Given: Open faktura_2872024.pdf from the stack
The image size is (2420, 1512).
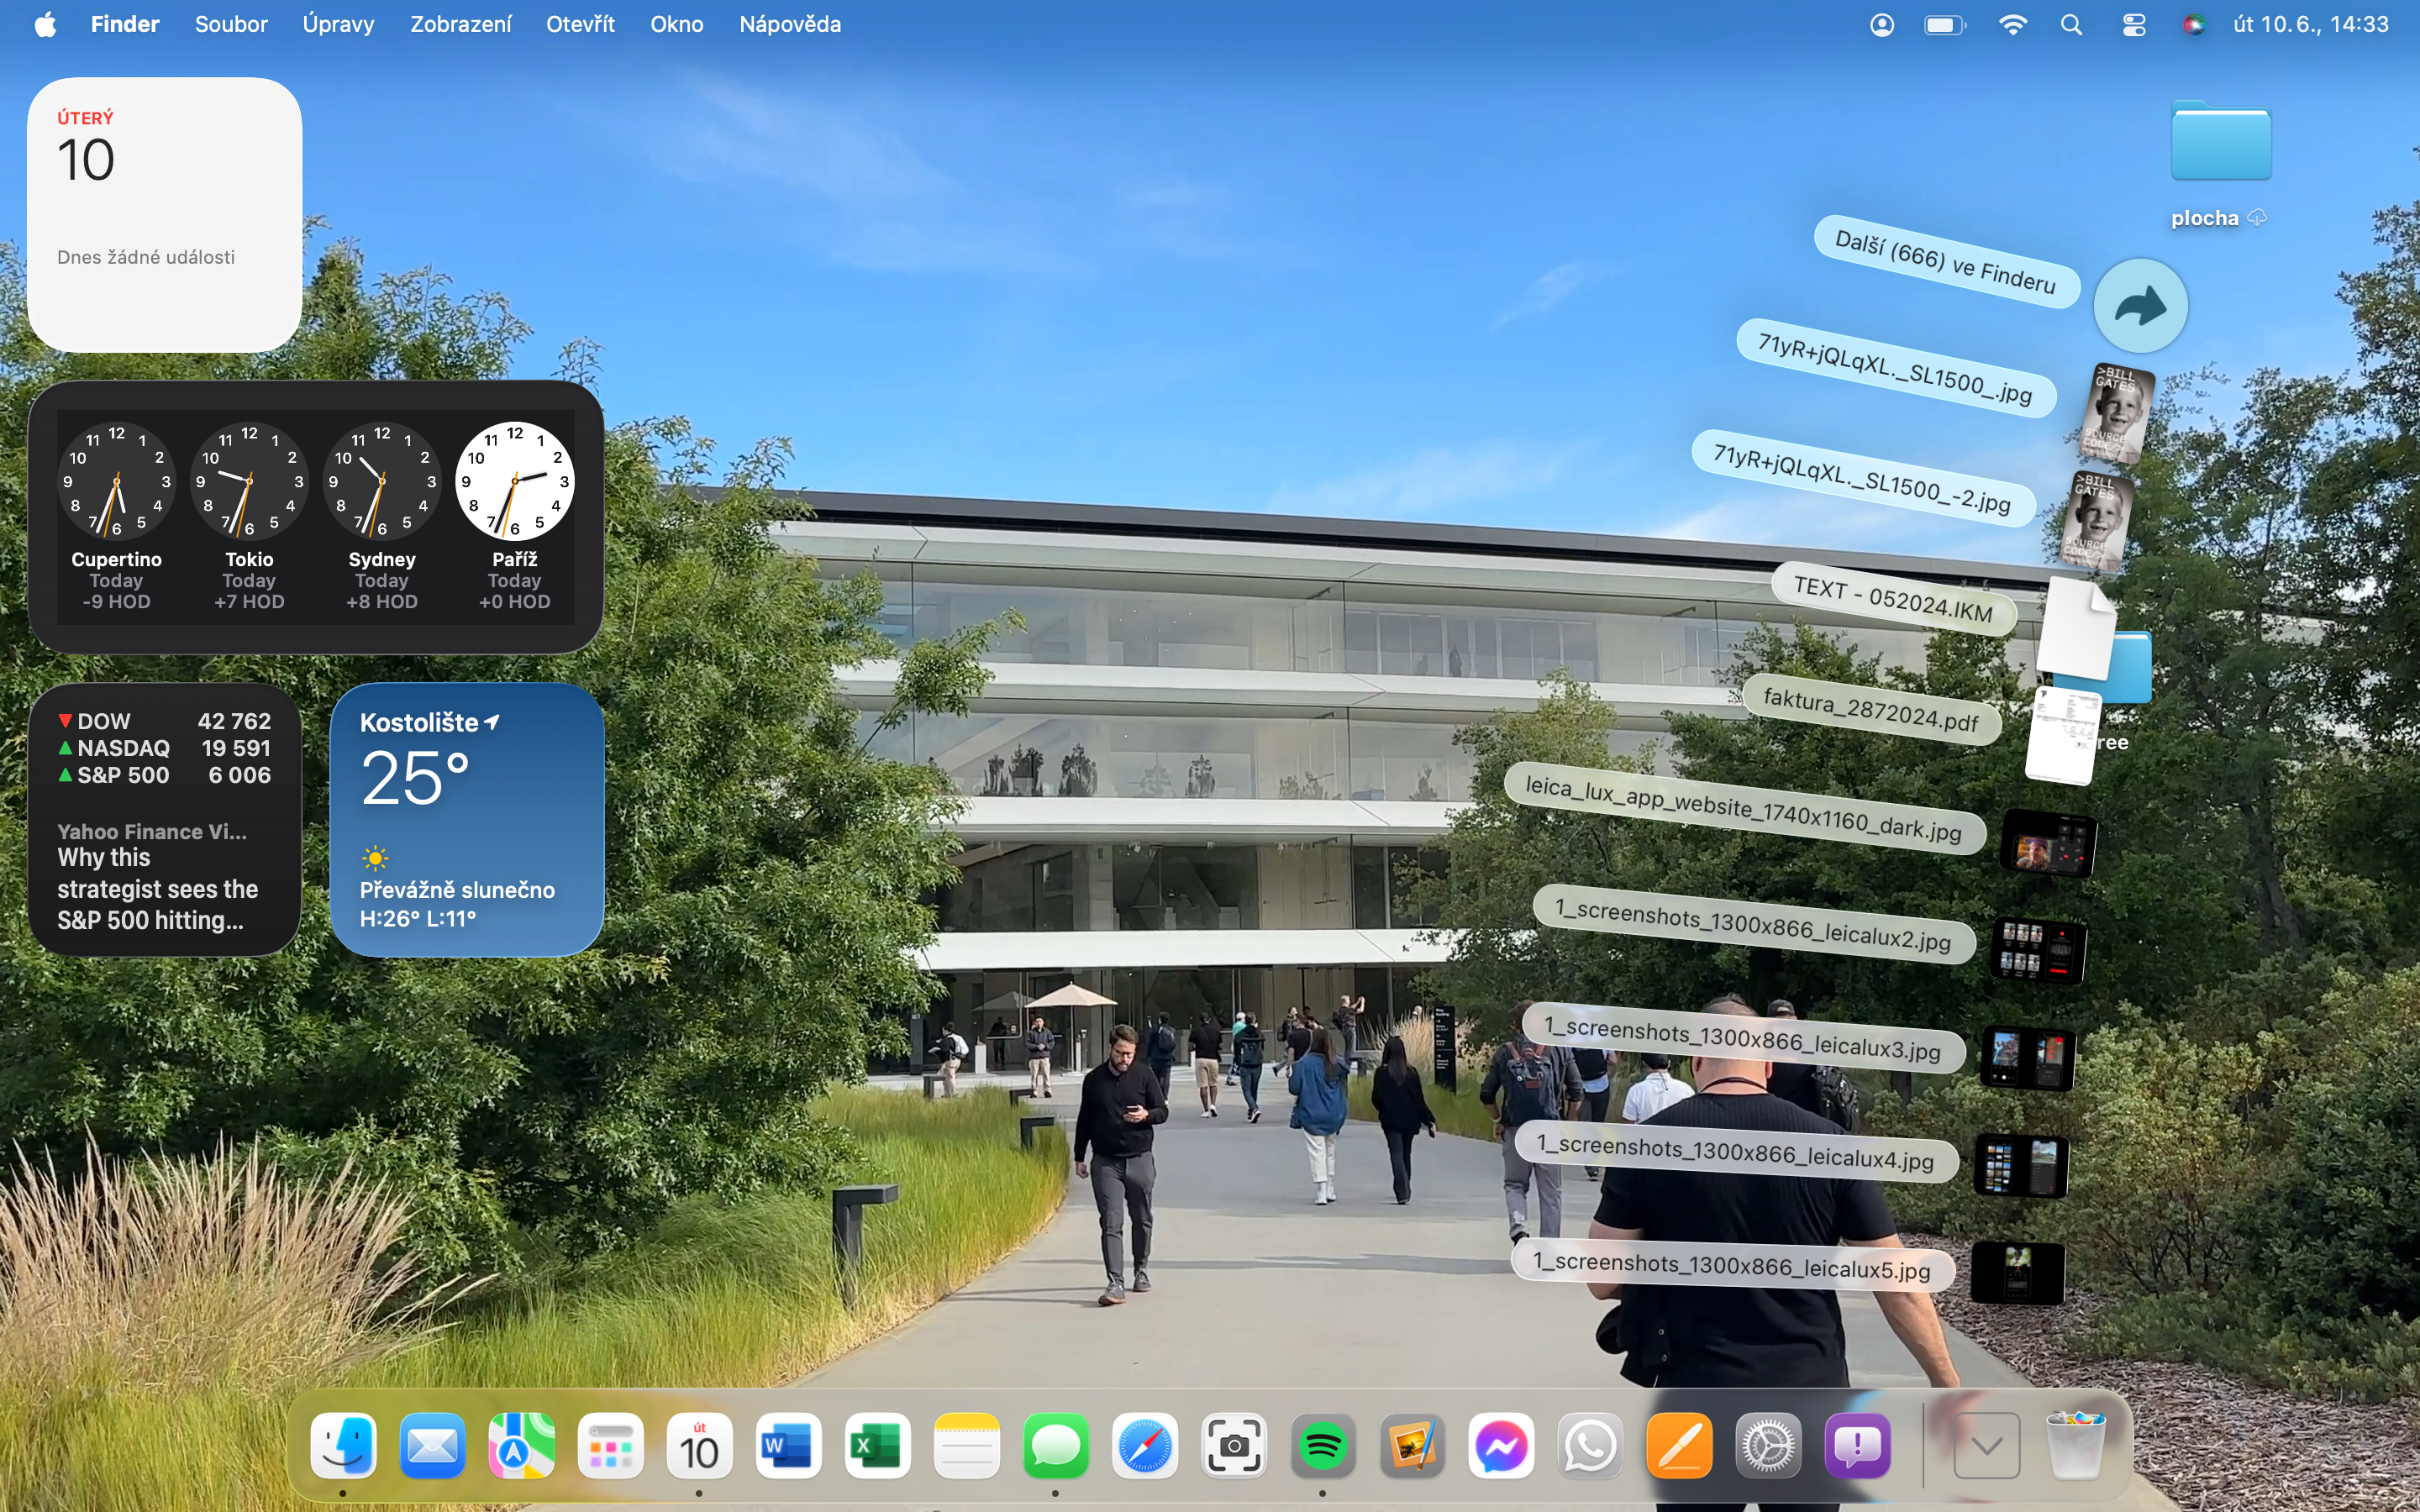Looking at the screenshot, I should [x=1870, y=708].
